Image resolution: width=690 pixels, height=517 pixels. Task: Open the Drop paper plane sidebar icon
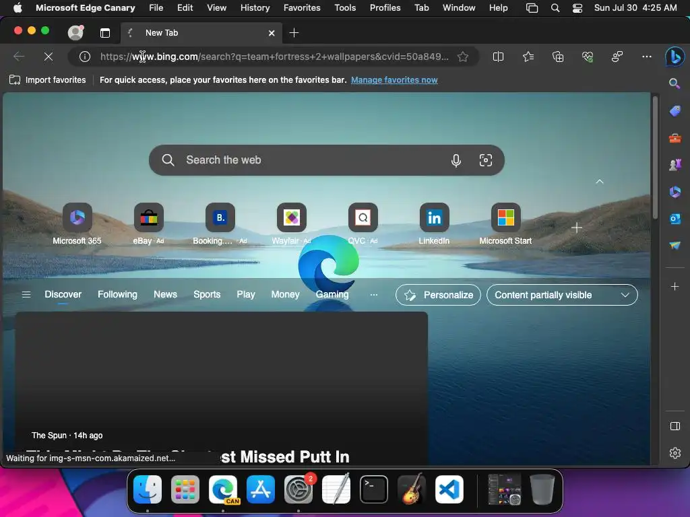(675, 245)
